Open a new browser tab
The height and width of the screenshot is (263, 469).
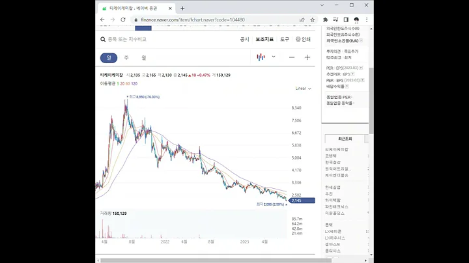click(182, 8)
